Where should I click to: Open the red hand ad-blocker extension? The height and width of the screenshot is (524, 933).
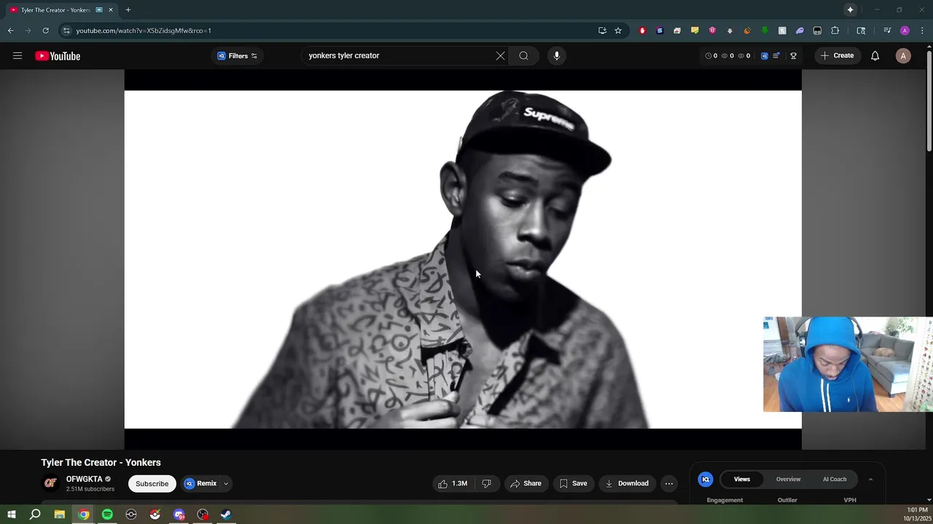point(642,31)
